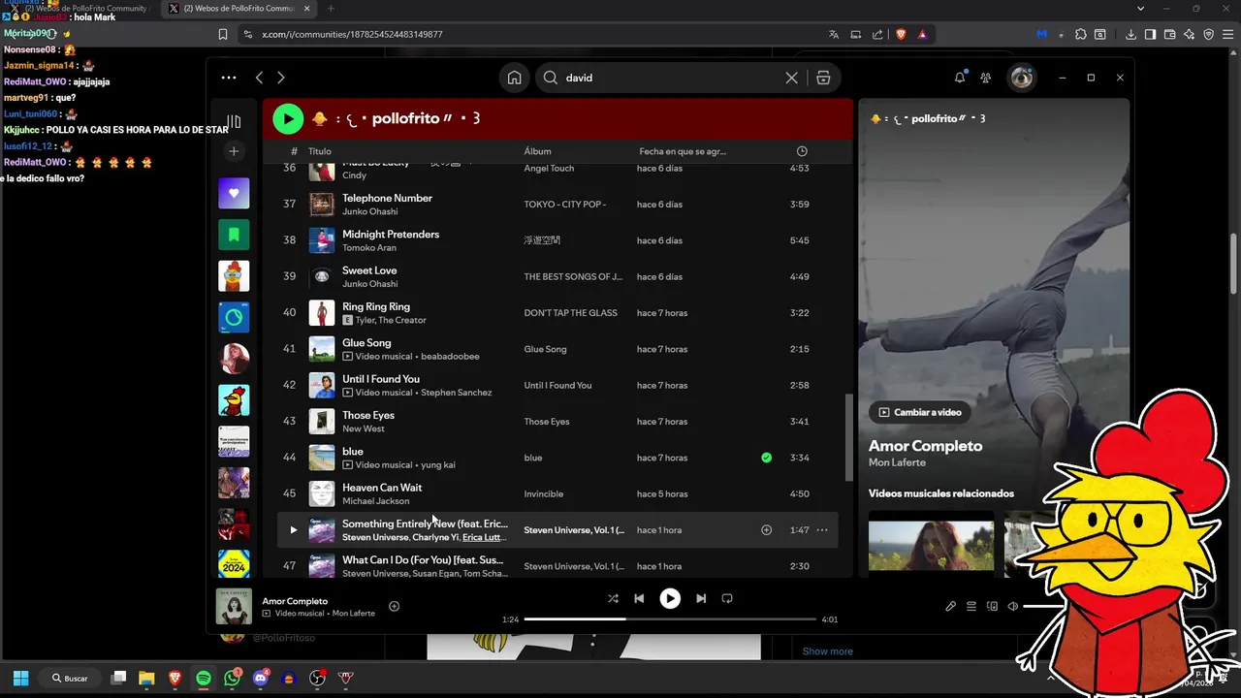
Task: Open 'Amor Completo' title in side panel
Action: (925, 446)
